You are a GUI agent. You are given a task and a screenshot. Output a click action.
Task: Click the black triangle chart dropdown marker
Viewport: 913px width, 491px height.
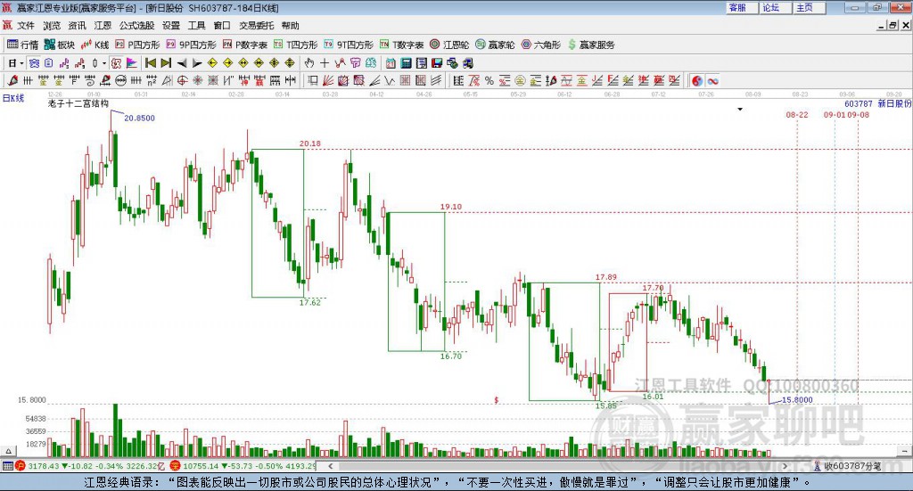point(740,109)
